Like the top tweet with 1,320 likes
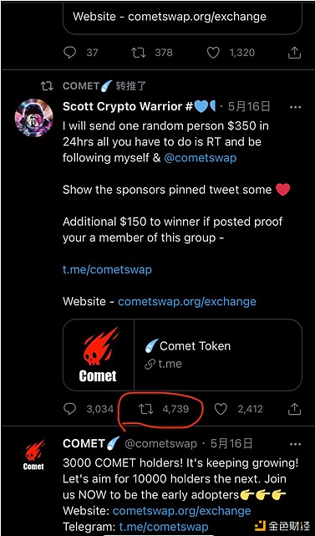This screenshot has width=315, height=536. (x=213, y=53)
